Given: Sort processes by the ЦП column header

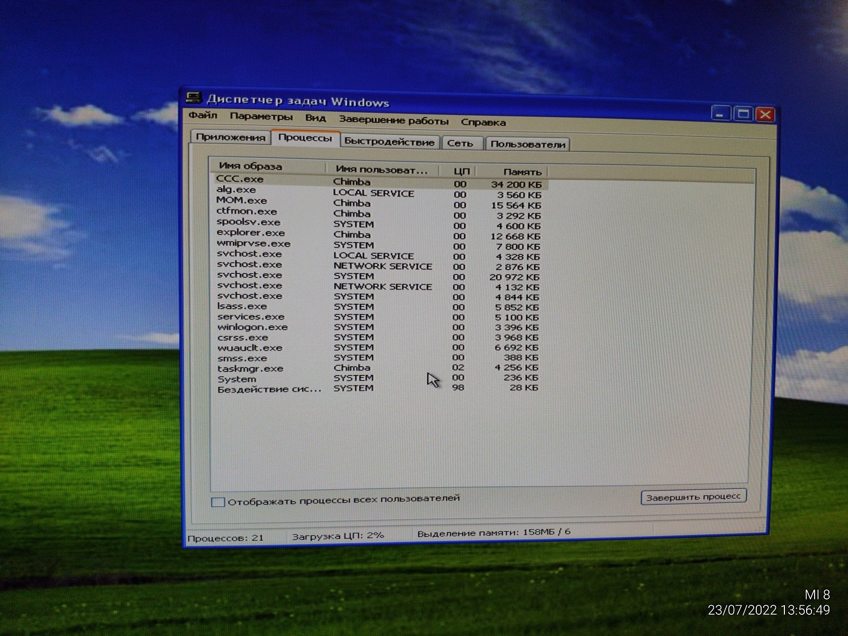Looking at the screenshot, I should pyautogui.click(x=457, y=171).
